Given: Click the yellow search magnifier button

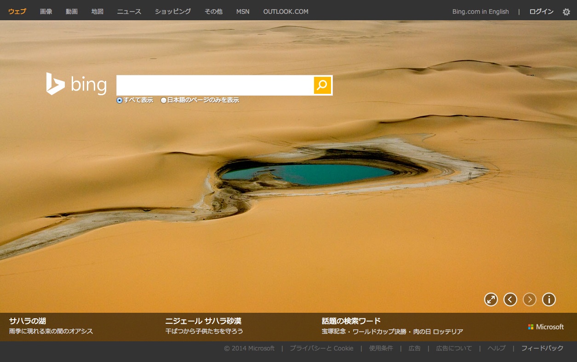Looking at the screenshot, I should coord(322,85).
